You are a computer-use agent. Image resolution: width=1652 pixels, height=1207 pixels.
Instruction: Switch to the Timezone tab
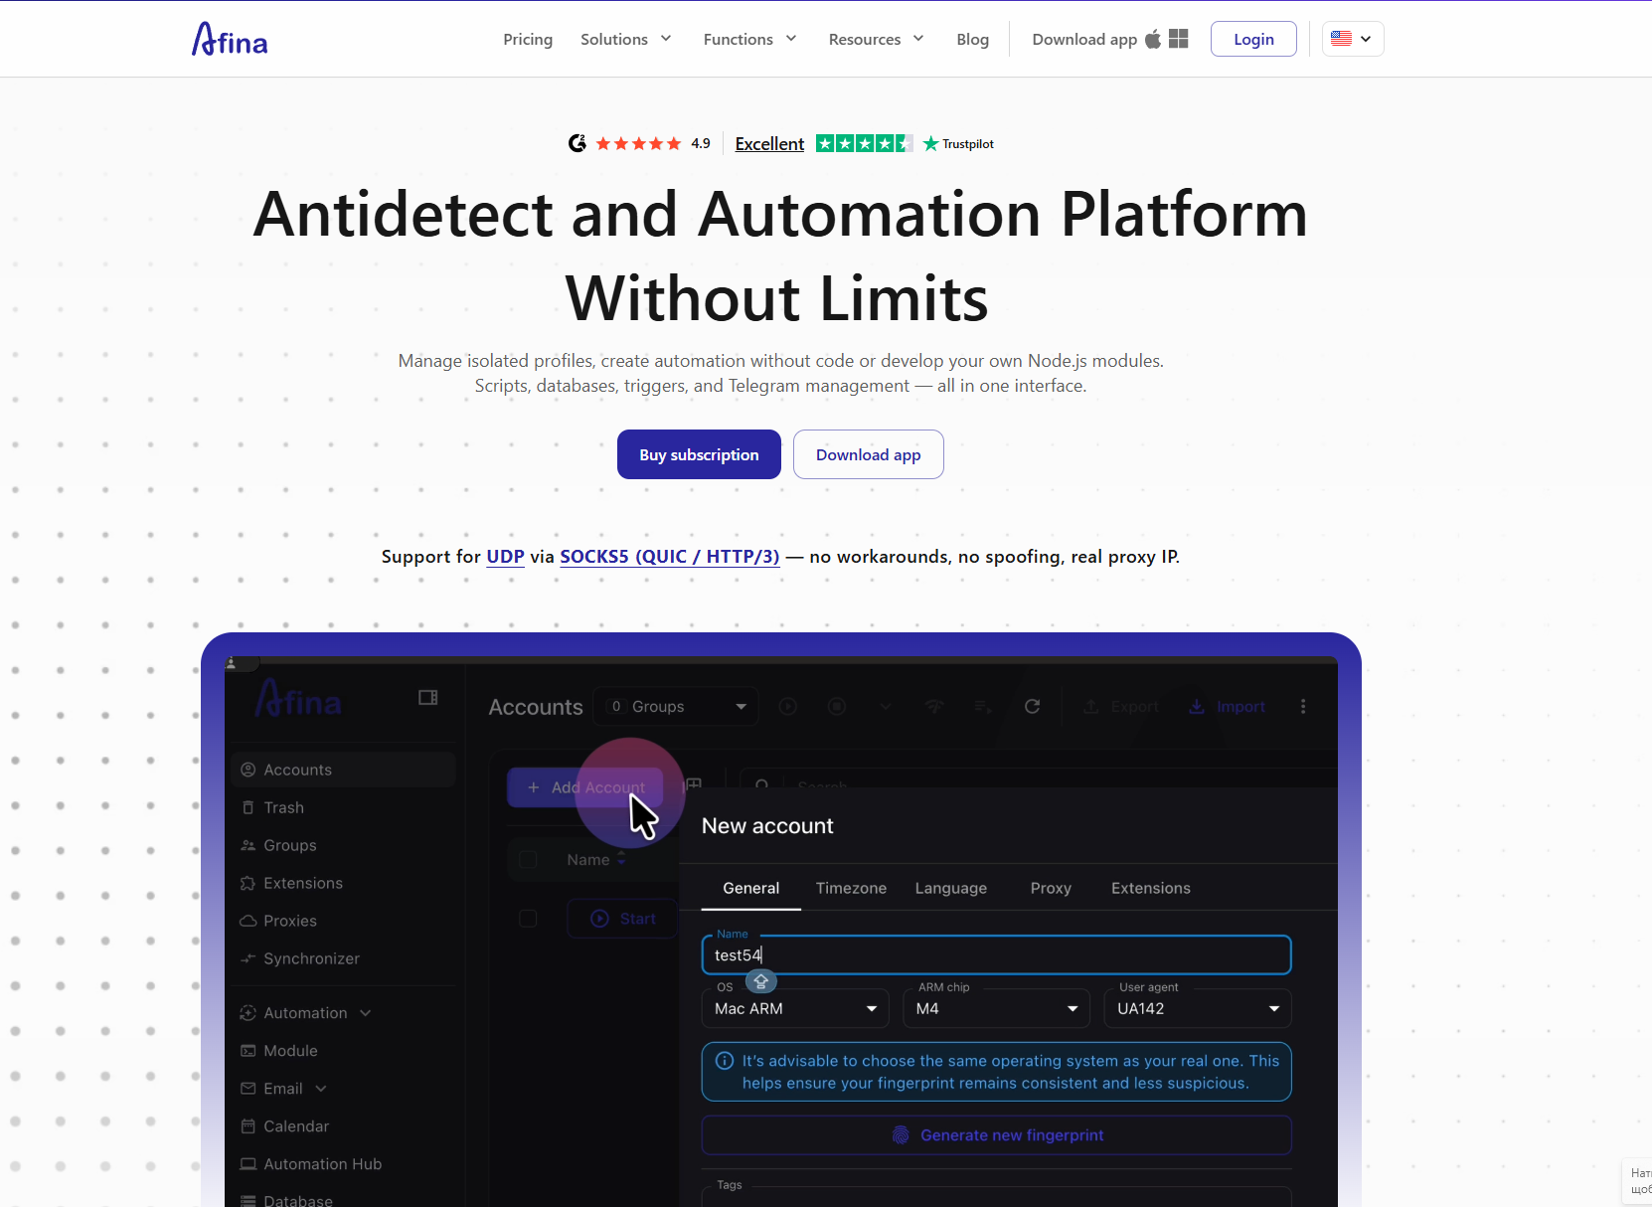[851, 888]
